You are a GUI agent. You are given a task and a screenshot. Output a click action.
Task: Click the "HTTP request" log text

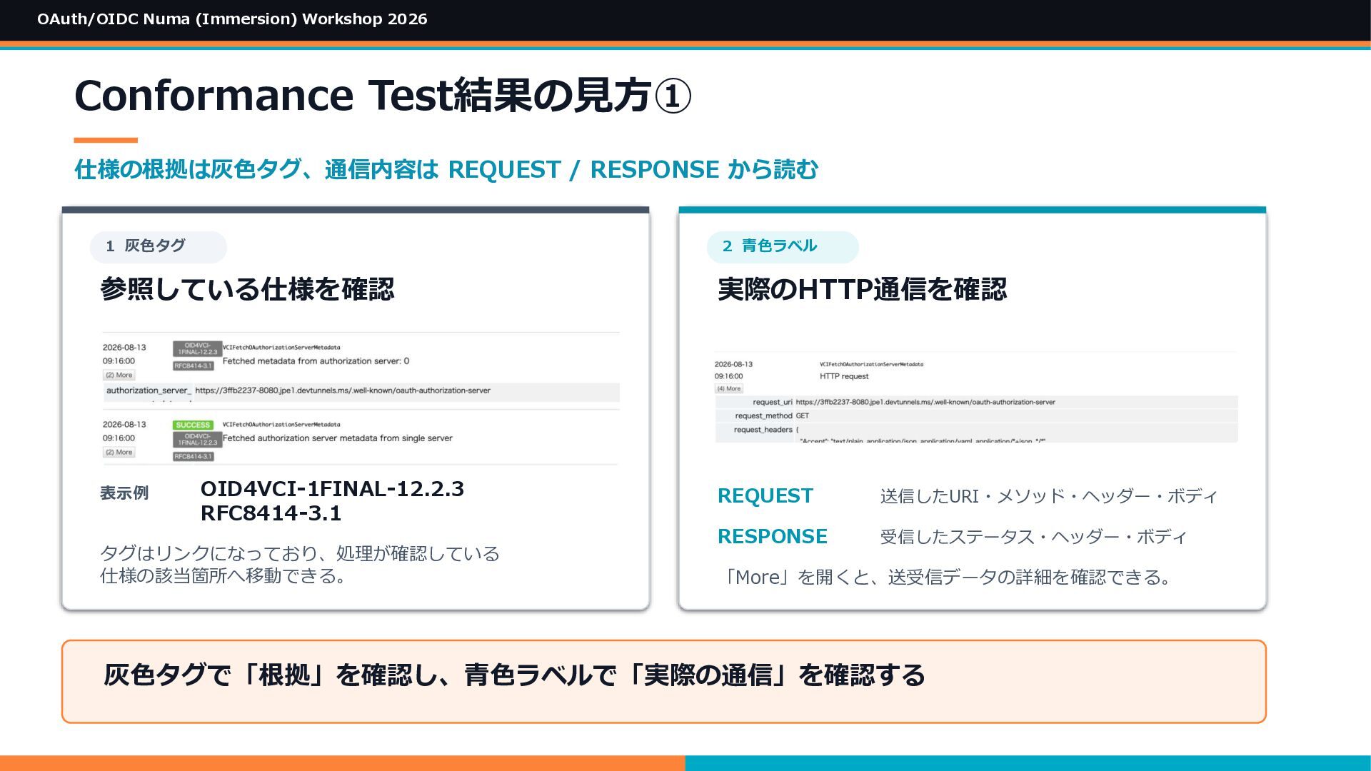point(844,376)
